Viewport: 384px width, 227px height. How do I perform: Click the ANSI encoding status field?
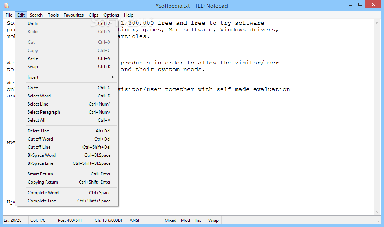[138, 220]
